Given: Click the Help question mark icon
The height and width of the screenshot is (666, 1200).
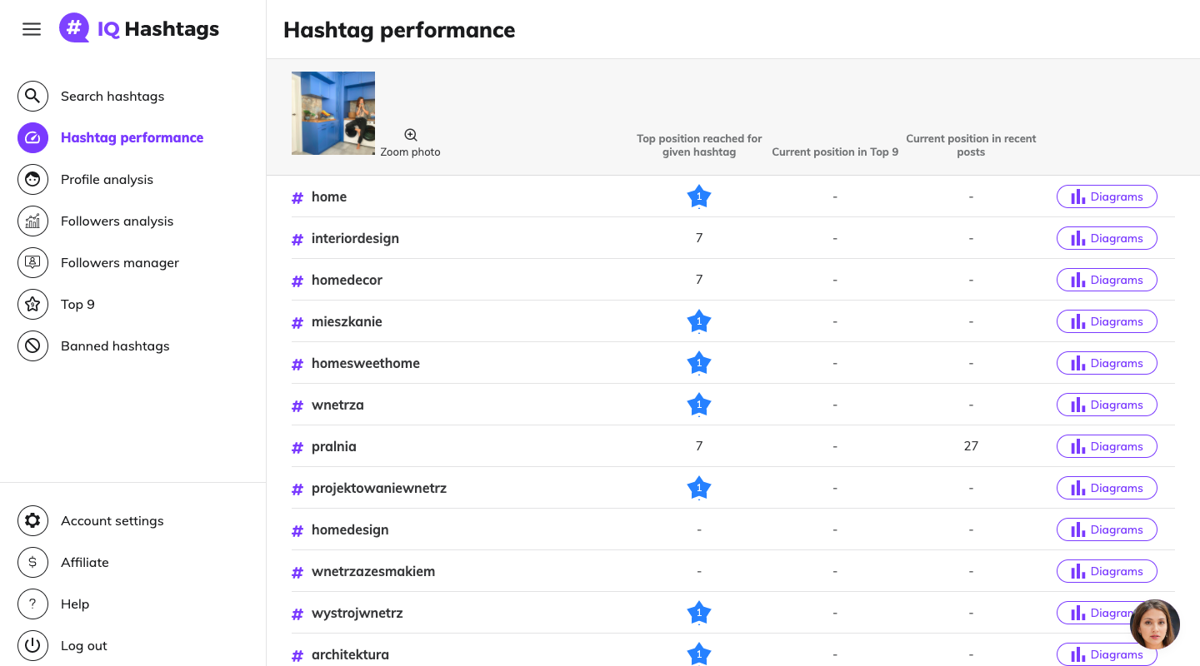Looking at the screenshot, I should click(32, 604).
